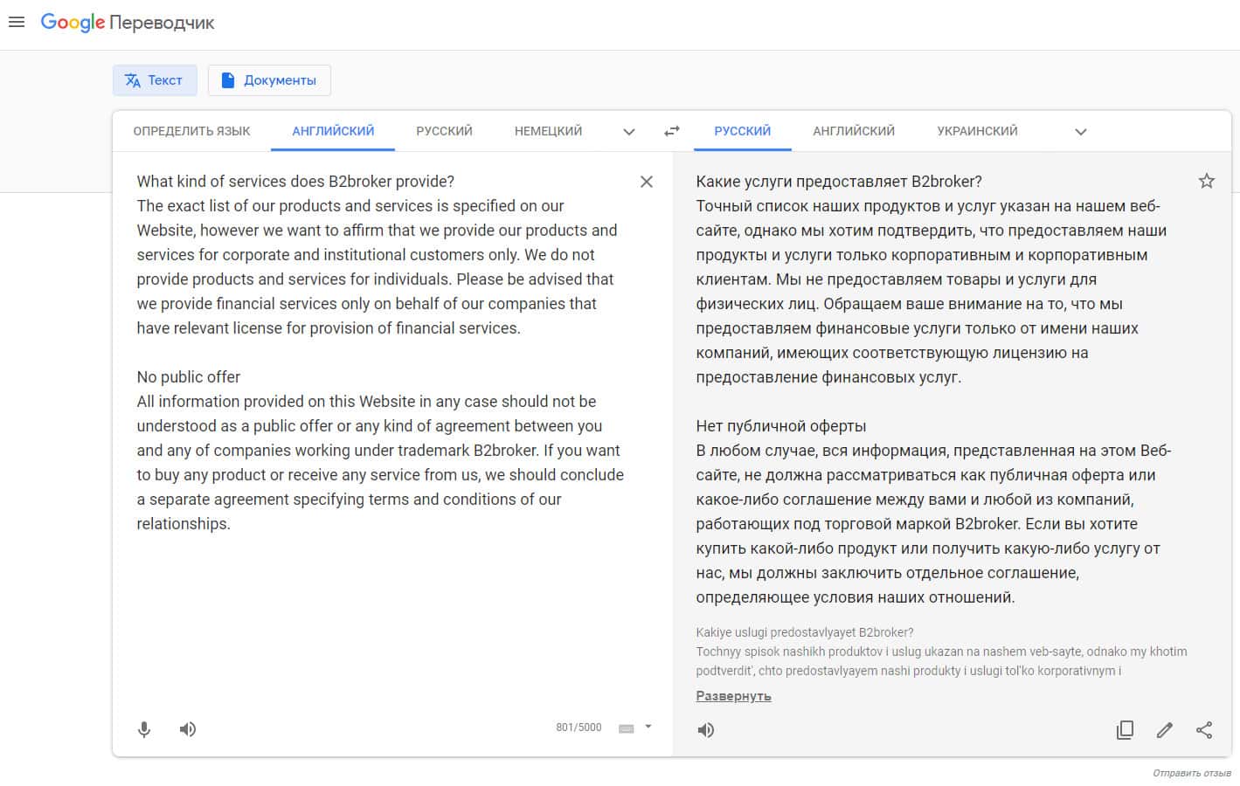Select Немецкий as source language
This screenshot has width=1240, height=786.
548,131
